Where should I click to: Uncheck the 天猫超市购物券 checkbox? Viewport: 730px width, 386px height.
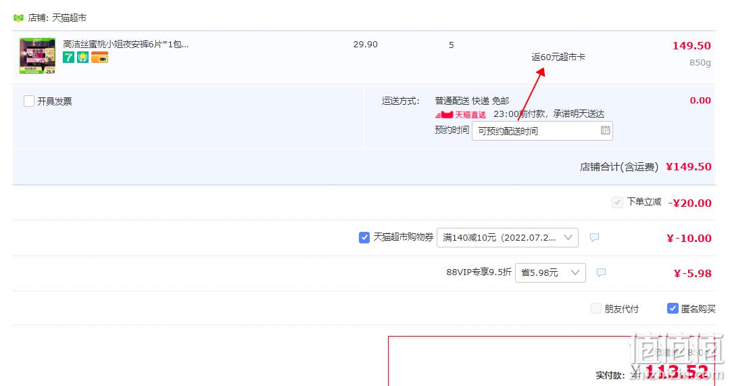364,237
